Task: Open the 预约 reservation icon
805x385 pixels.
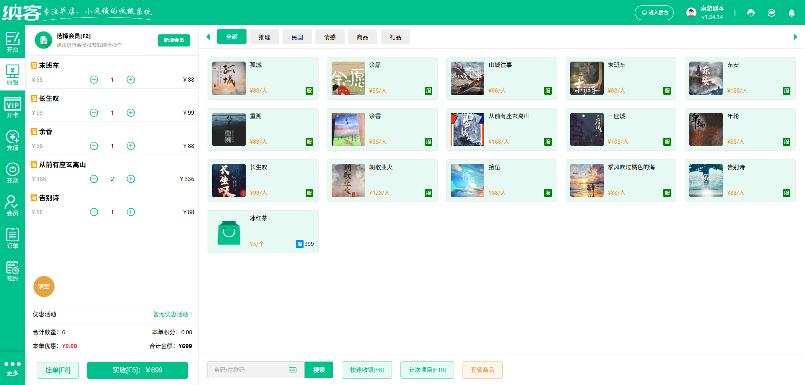Action: [x=13, y=271]
